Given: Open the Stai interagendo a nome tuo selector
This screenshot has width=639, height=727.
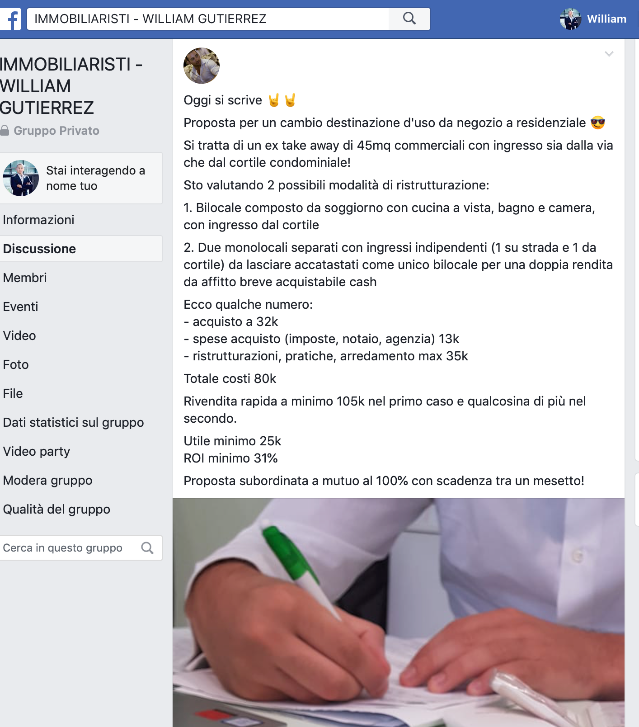Looking at the screenshot, I should coord(81,178).
